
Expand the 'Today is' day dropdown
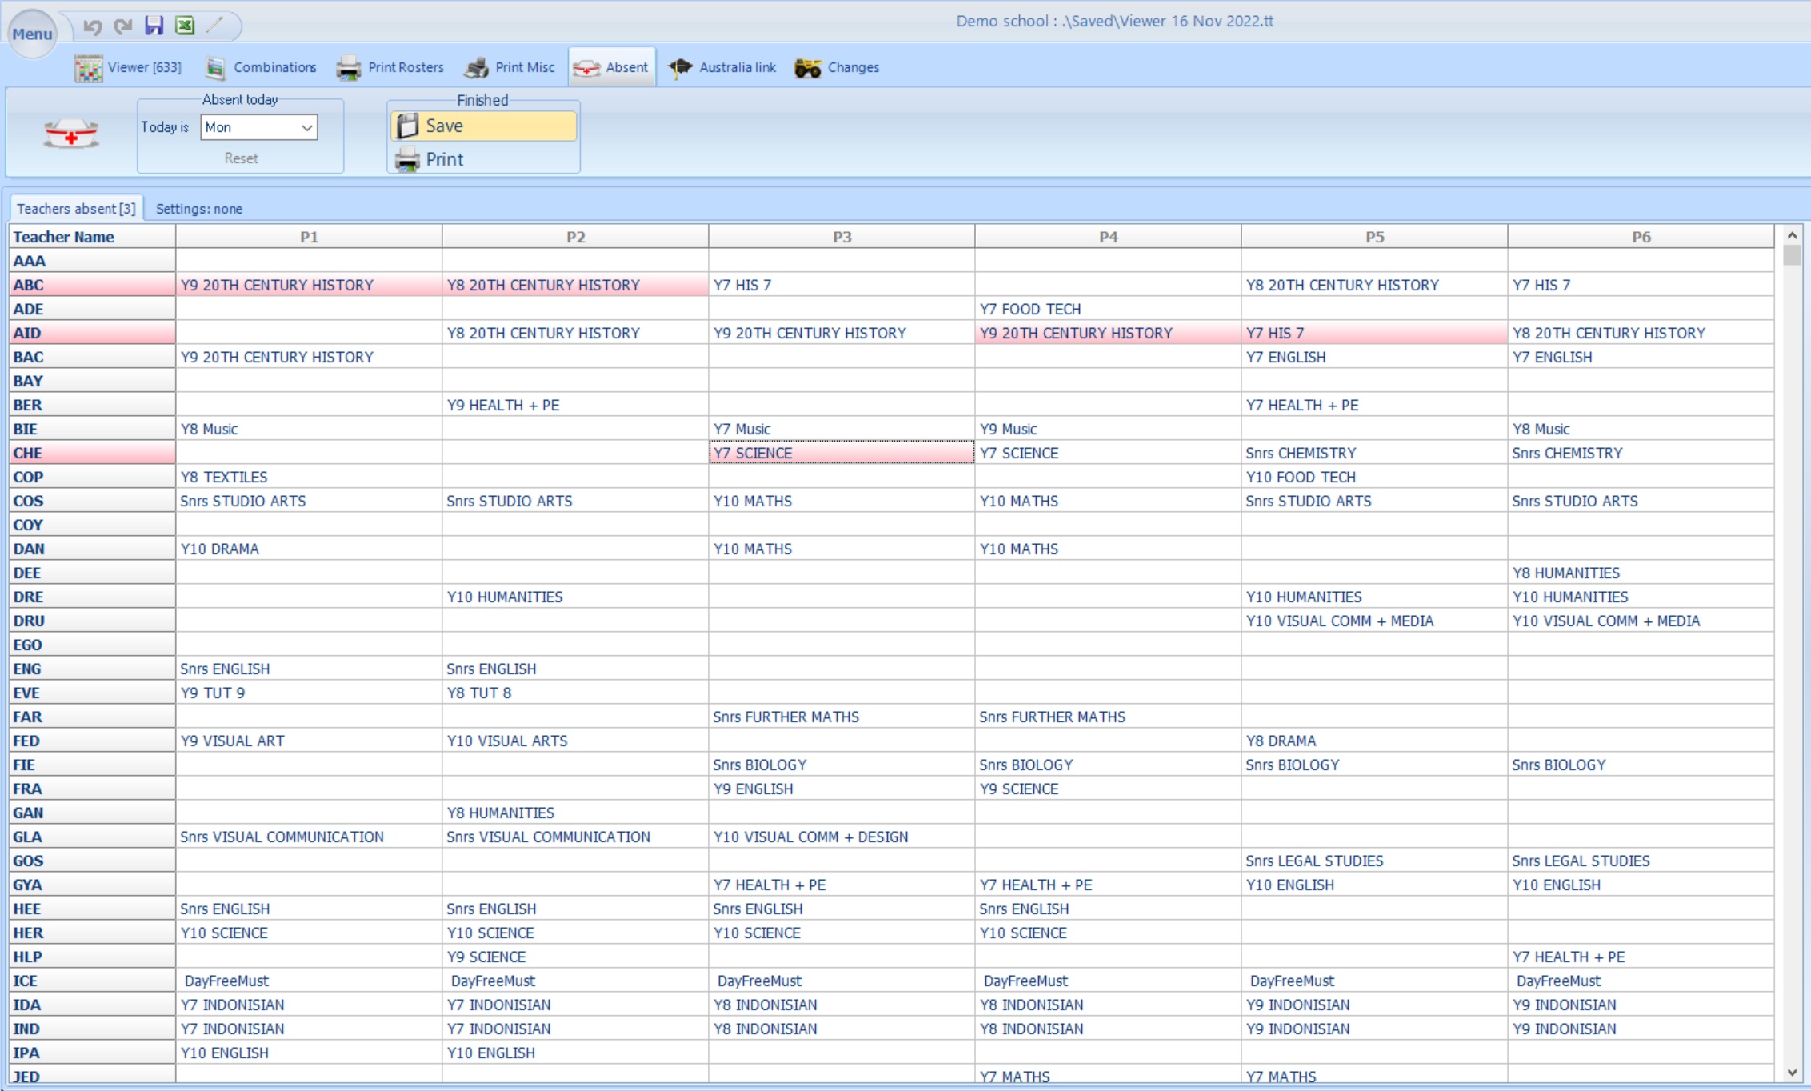(306, 127)
